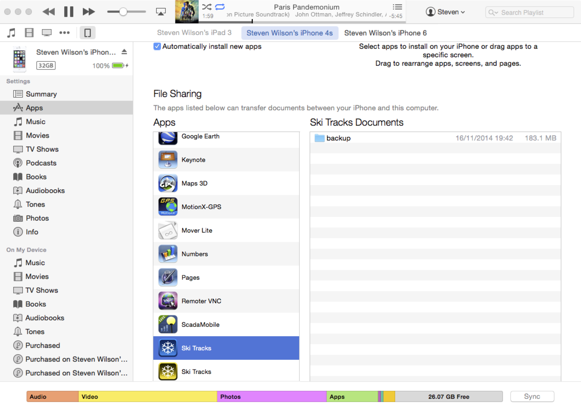The image size is (581, 411).
Task: Select Pages app
Action: (226, 277)
